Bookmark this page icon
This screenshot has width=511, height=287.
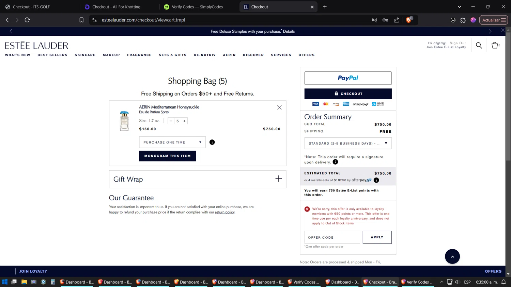point(81,20)
